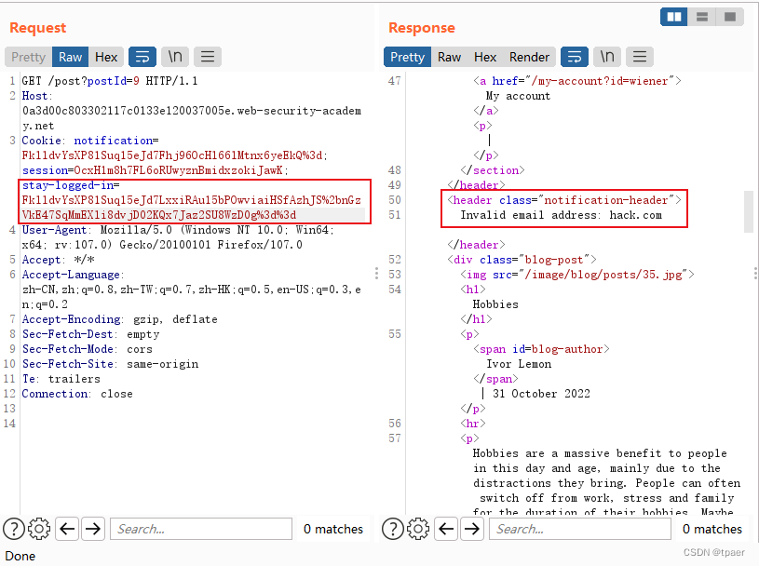Select top-bottom stacked layout icon
759x566 pixels.
tap(702, 17)
